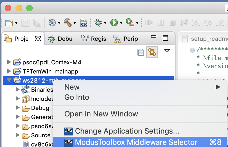The height and width of the screenshot is (147, 228).
Task: Select the TFTemWin_mainapp project
Action: click(x=50, y=72)
